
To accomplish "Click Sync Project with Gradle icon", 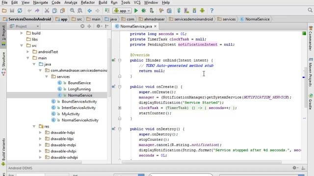I will 179,11.
